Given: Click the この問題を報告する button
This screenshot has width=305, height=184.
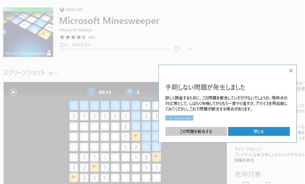Looking at the screenshot, I should pyautogui.click(x=196, y=131).
